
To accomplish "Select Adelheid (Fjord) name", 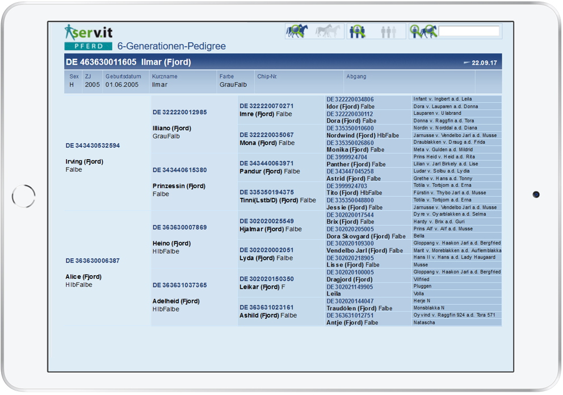I will [x=176, y=301].
